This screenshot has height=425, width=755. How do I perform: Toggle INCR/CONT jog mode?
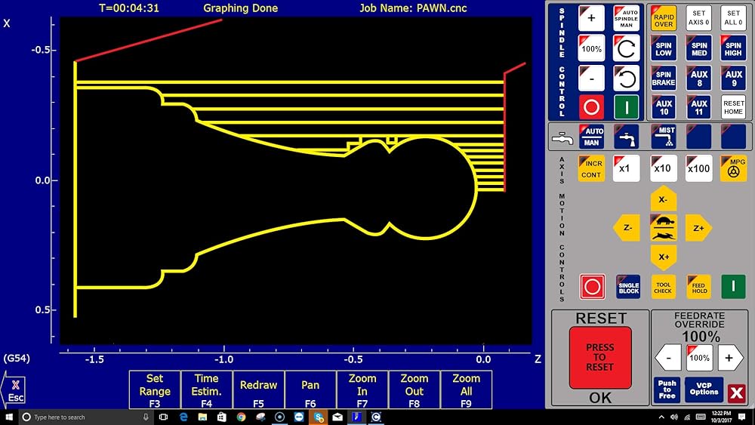point(591,168)
